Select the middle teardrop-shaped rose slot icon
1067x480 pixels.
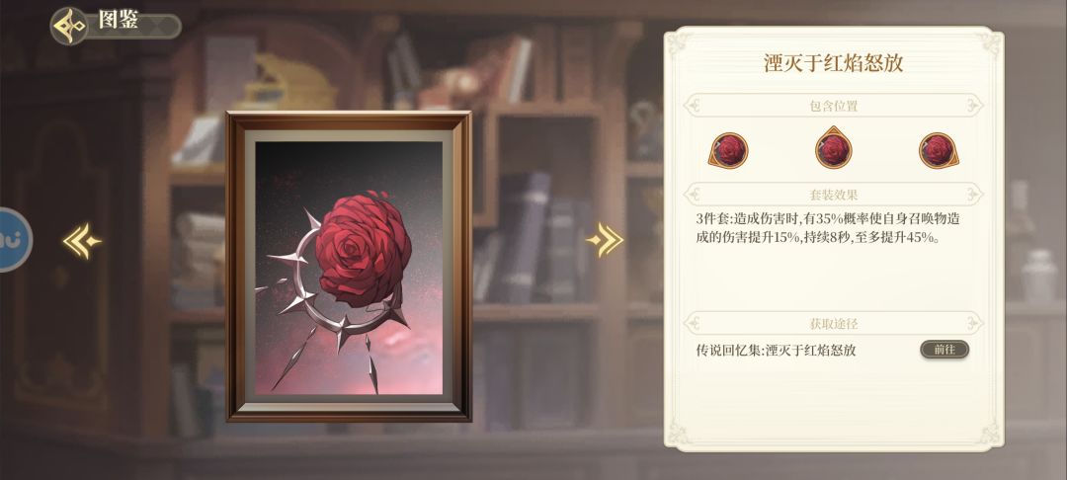click(834, 147)
